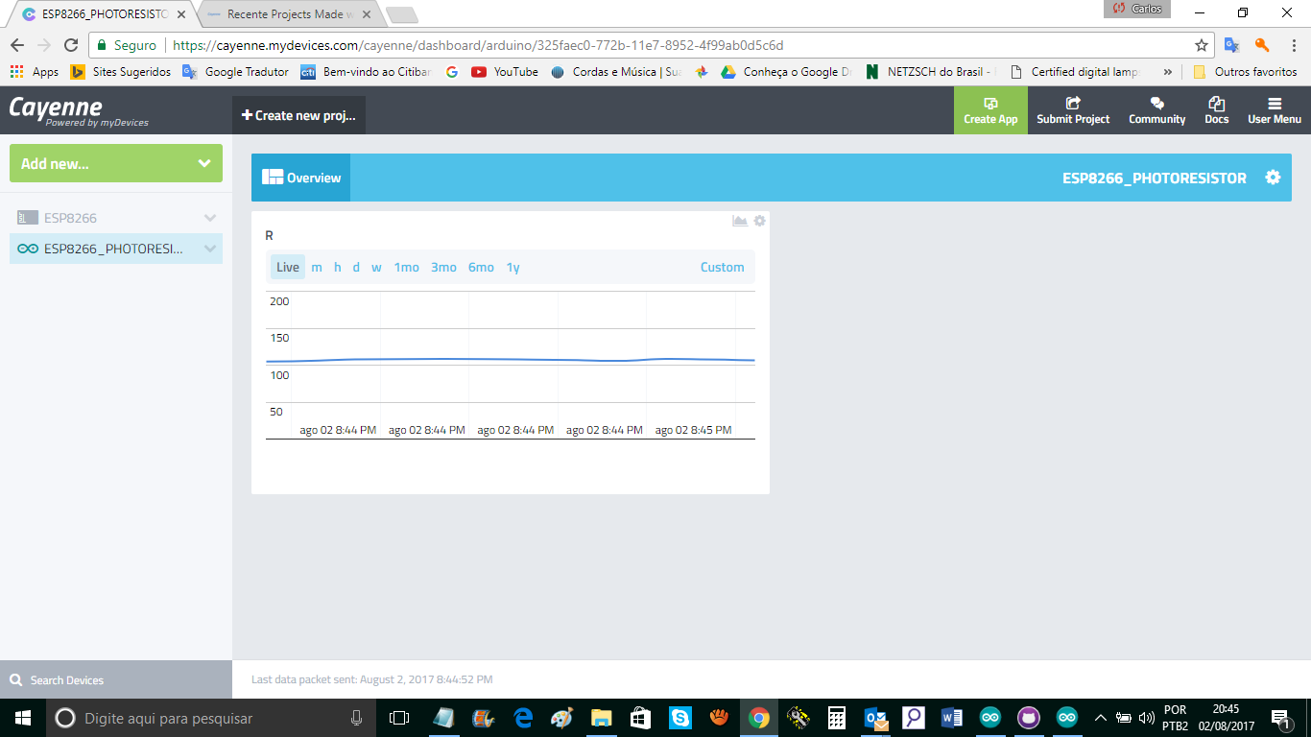Select the 6mo time range
Viewport: 1311px width, 737px height.
481,268
